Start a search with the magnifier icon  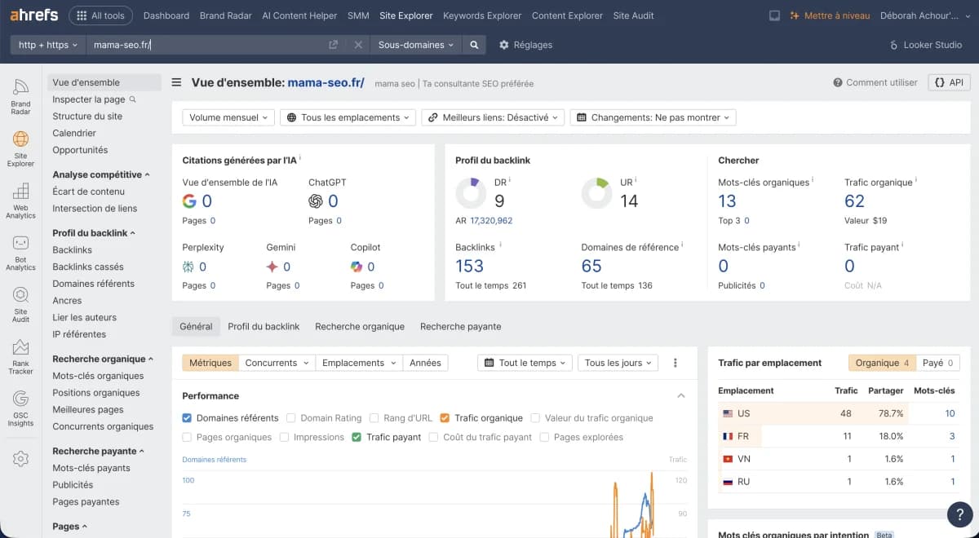coord(474,45)
